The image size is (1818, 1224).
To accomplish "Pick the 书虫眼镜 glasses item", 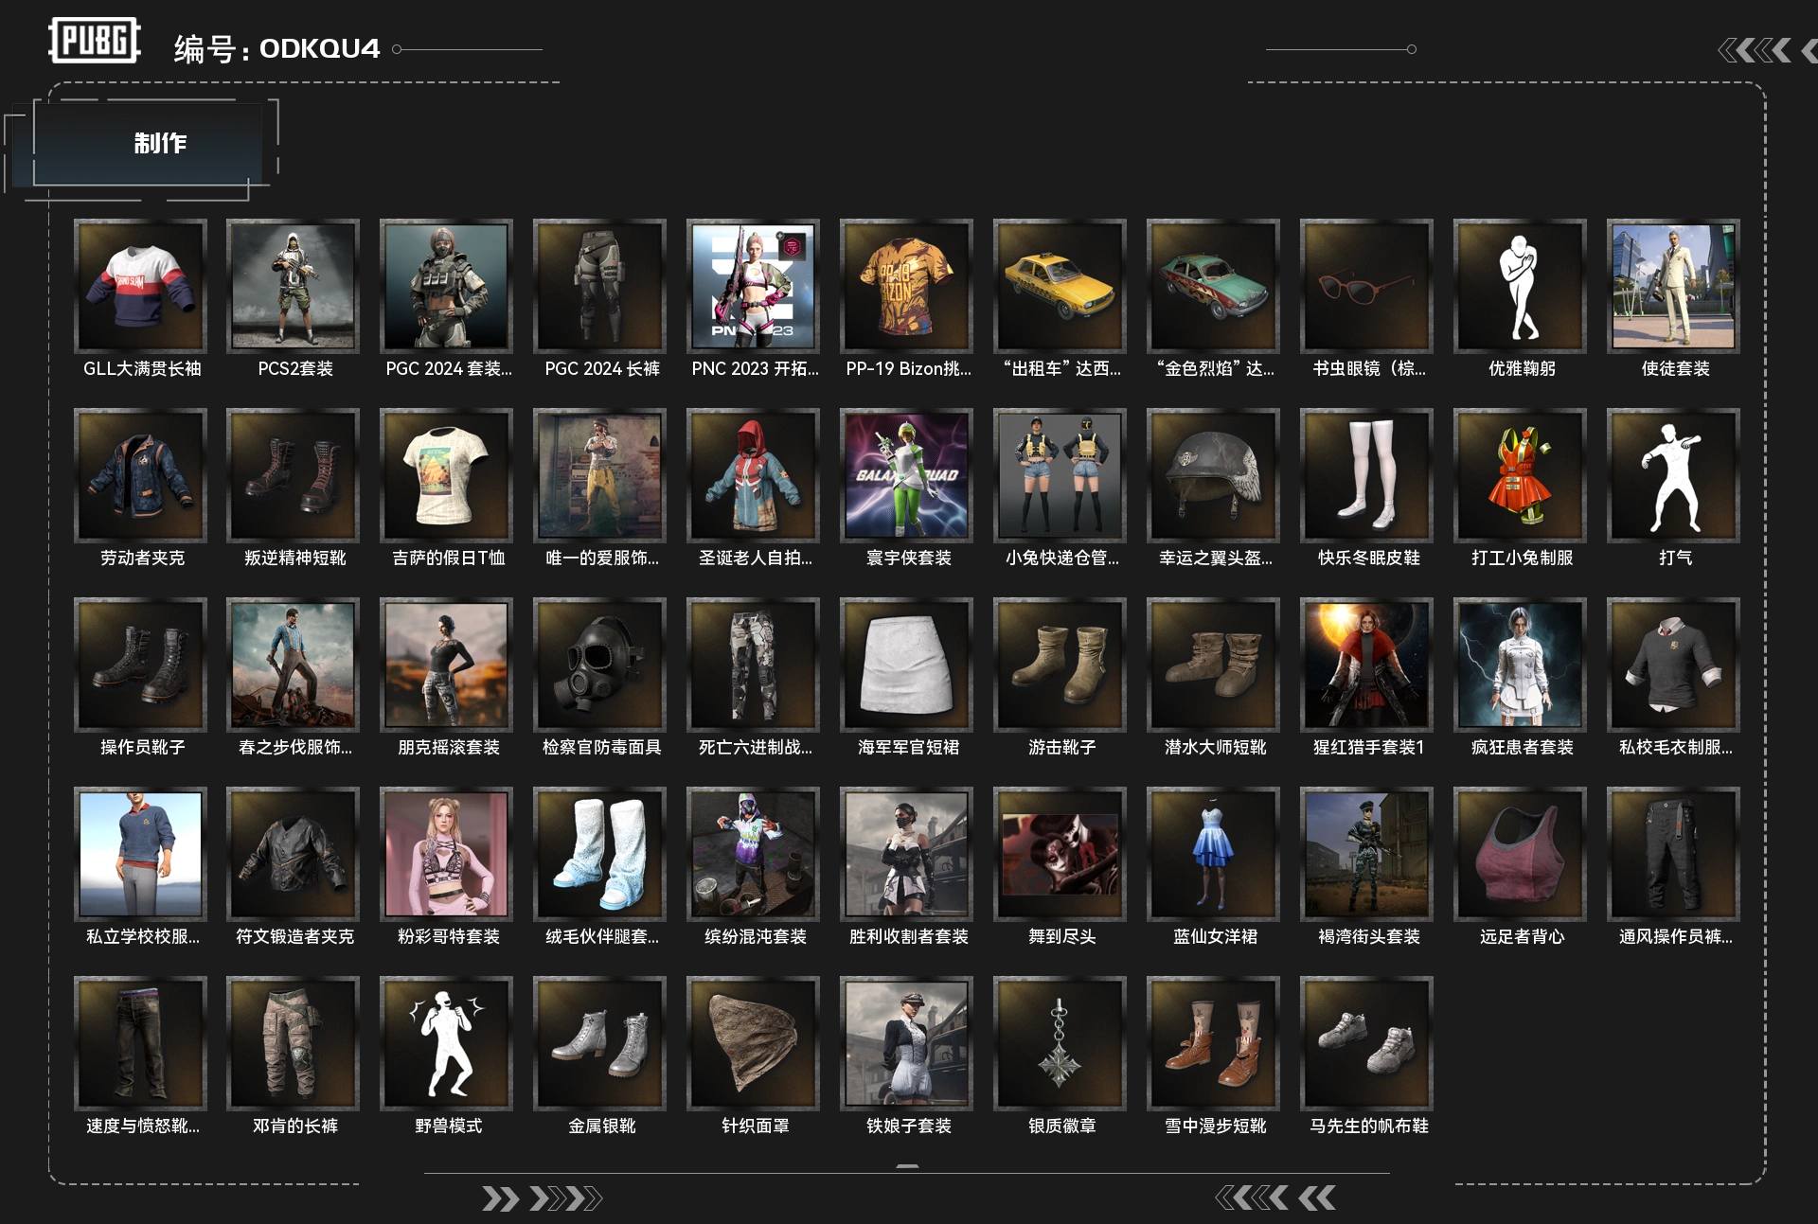I will [1367, 286].
